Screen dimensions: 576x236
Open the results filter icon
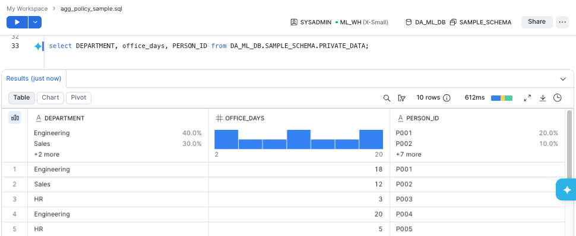click(x=401, y=98)
